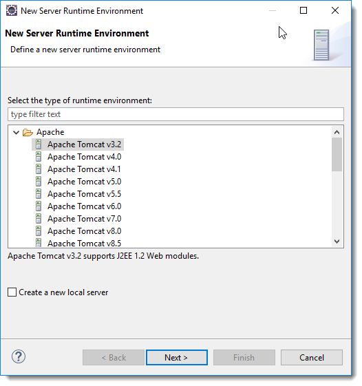Select Apache Tomcat v4.0 runtime text
This screenshot has width=362, height=386.
[84, 157]
